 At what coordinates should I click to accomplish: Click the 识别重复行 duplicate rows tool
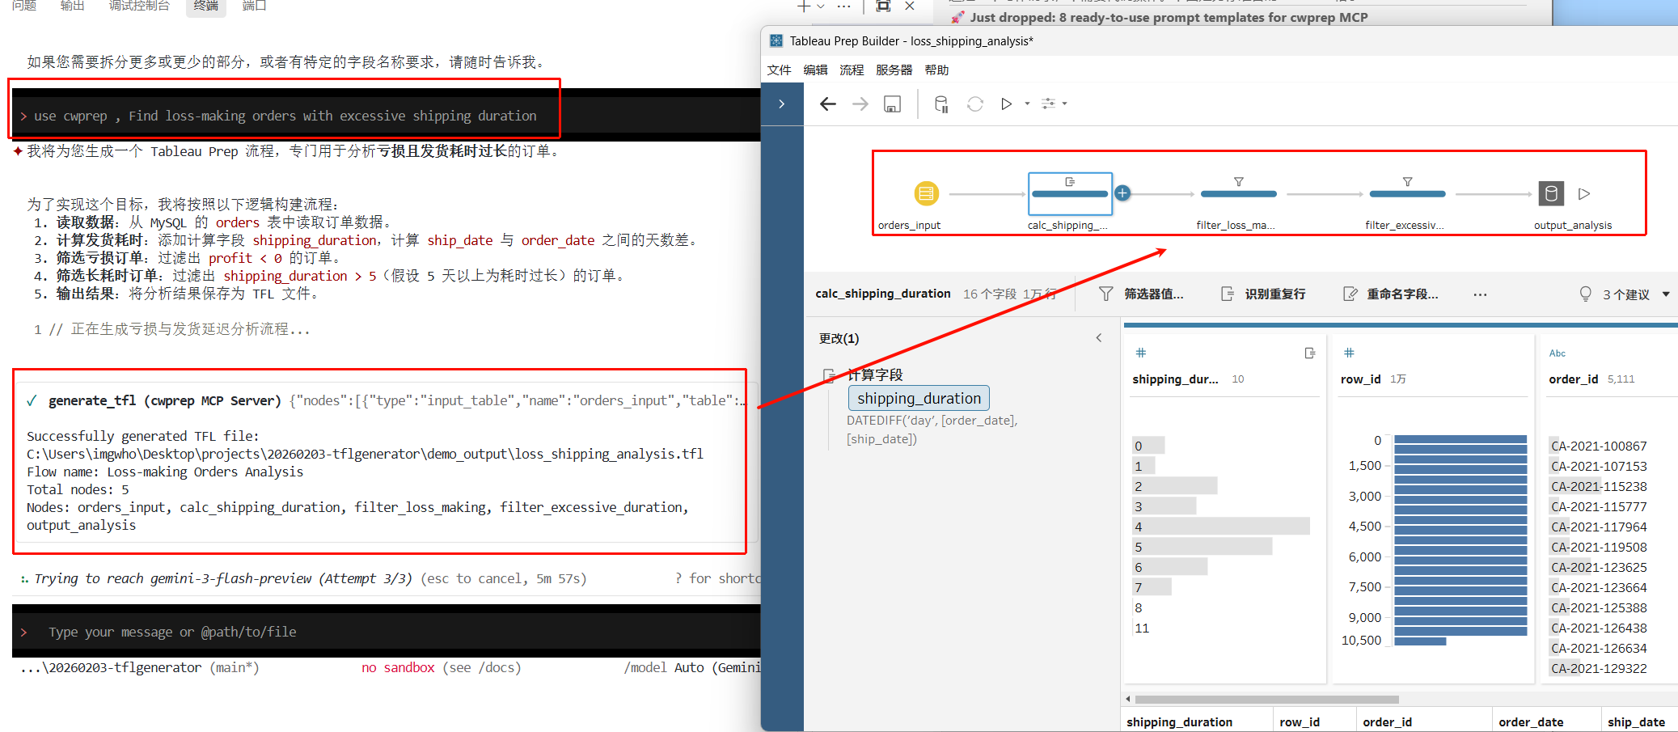1275,294
